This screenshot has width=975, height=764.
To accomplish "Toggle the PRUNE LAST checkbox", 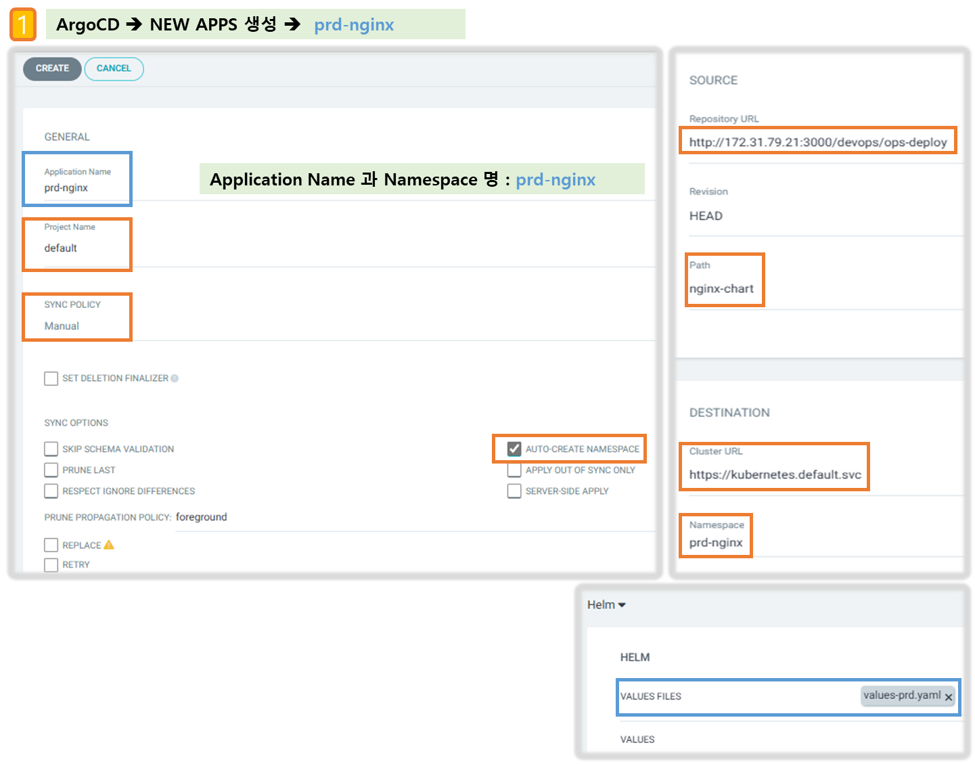I will 51,470.
